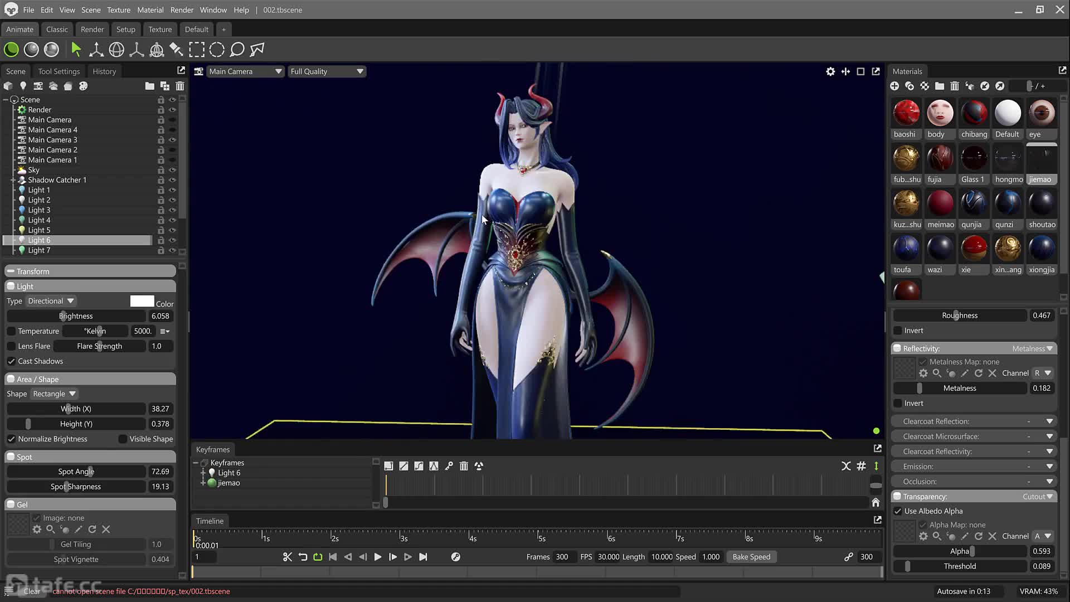Click the add new material icon
Screen dimensions: 1070x602
coord(894,86)
